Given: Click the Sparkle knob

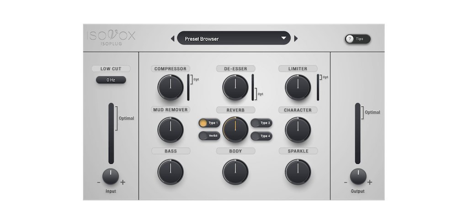Looking at the screenshot, I should click(x=298, y=172).
